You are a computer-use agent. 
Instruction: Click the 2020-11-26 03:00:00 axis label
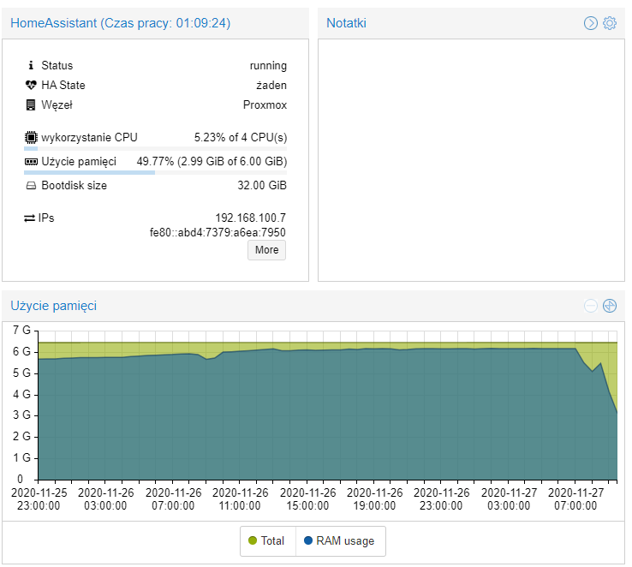(x=105, y=499)
